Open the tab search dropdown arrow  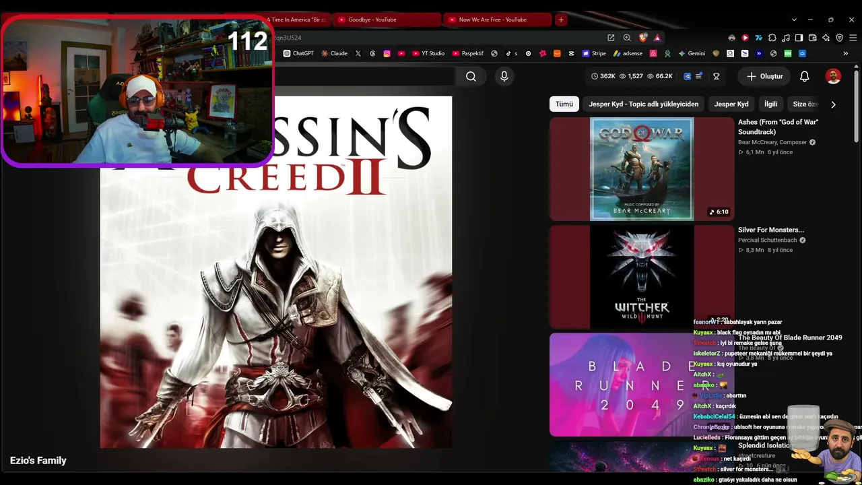click(794, 20)
